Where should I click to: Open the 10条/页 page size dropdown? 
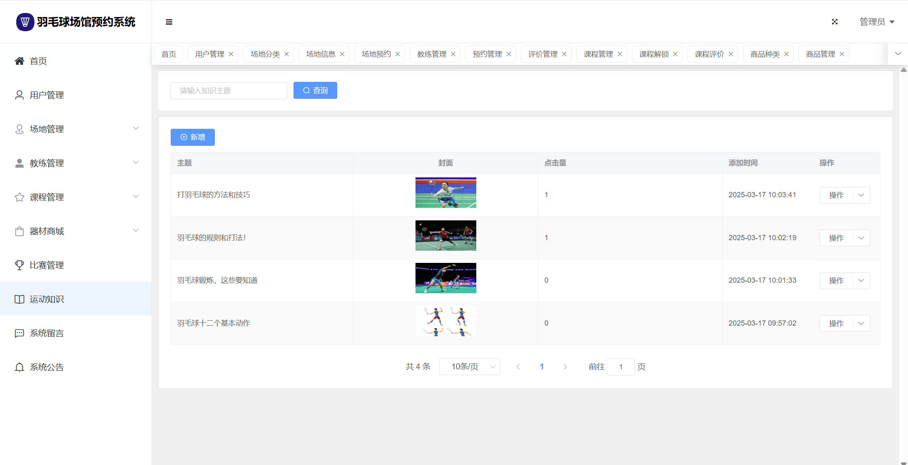tap(469, 367)
